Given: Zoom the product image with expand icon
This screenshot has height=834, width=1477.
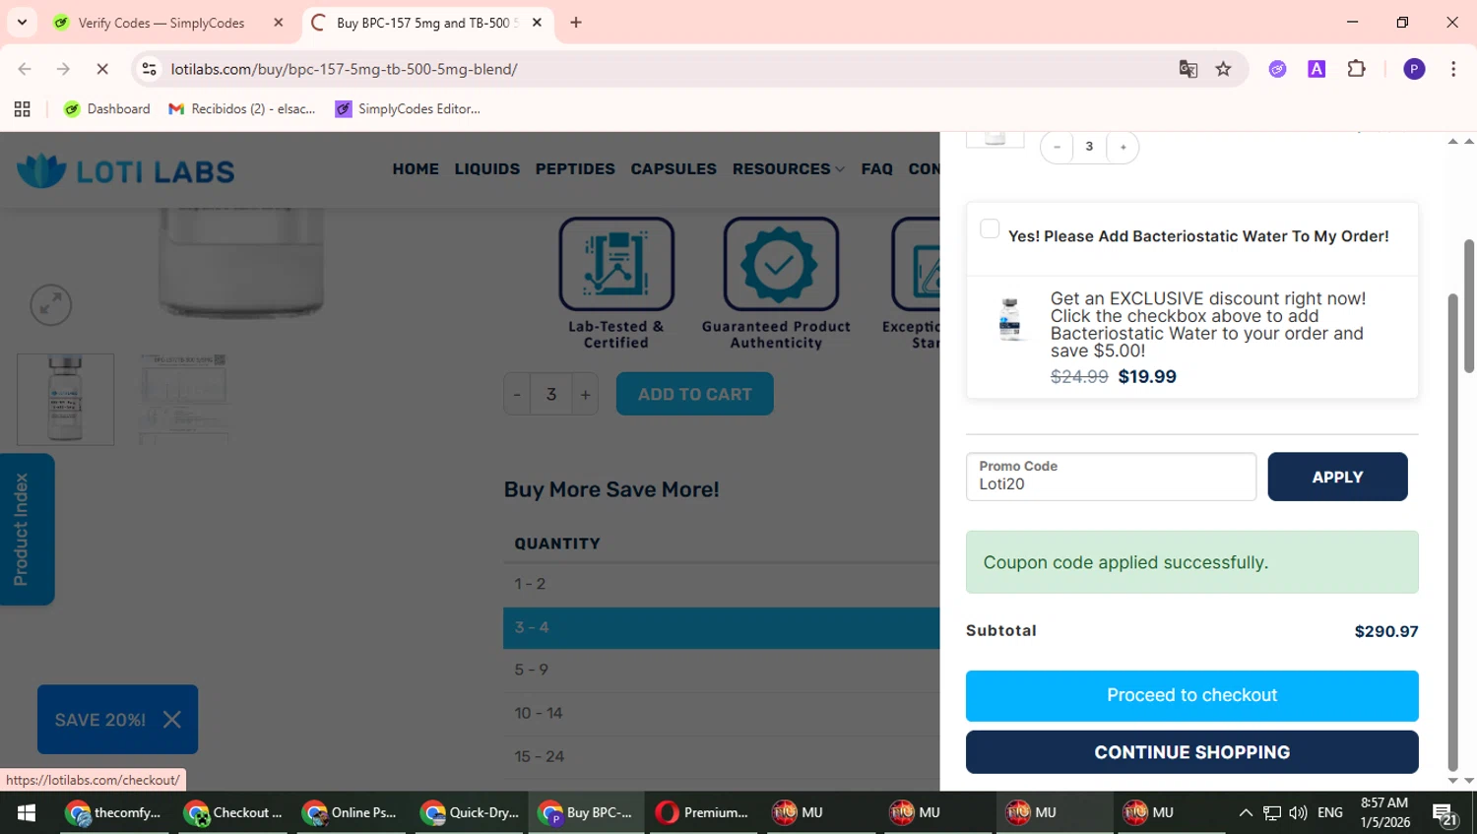Looking at the screenshot, I should [x=50, y=305].
